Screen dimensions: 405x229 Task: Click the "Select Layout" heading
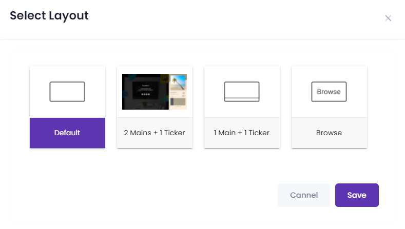tap(49, 15)
